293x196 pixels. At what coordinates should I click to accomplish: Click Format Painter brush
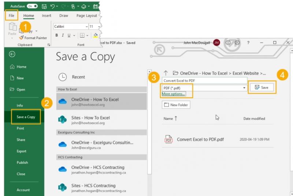(x=33, y=38)
